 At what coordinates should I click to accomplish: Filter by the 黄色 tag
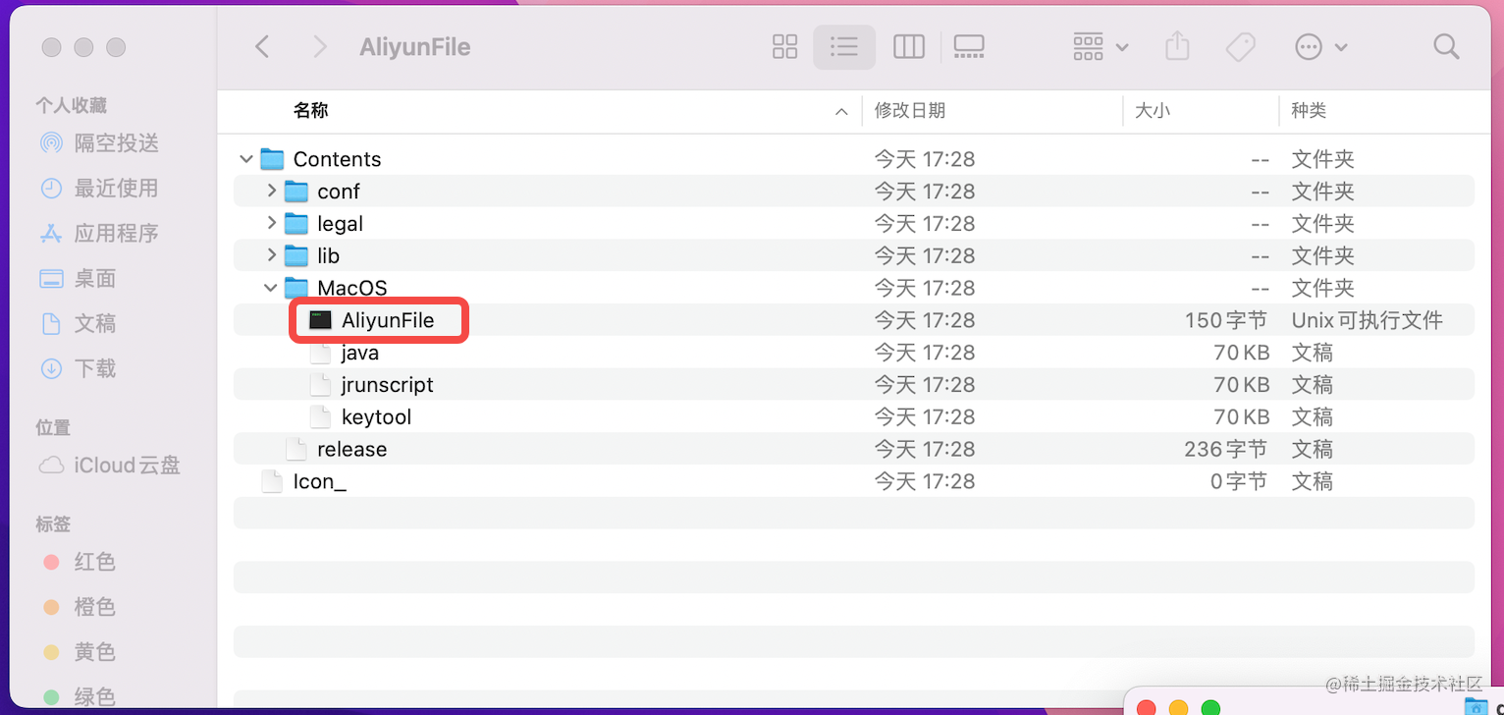pos(81,652)
